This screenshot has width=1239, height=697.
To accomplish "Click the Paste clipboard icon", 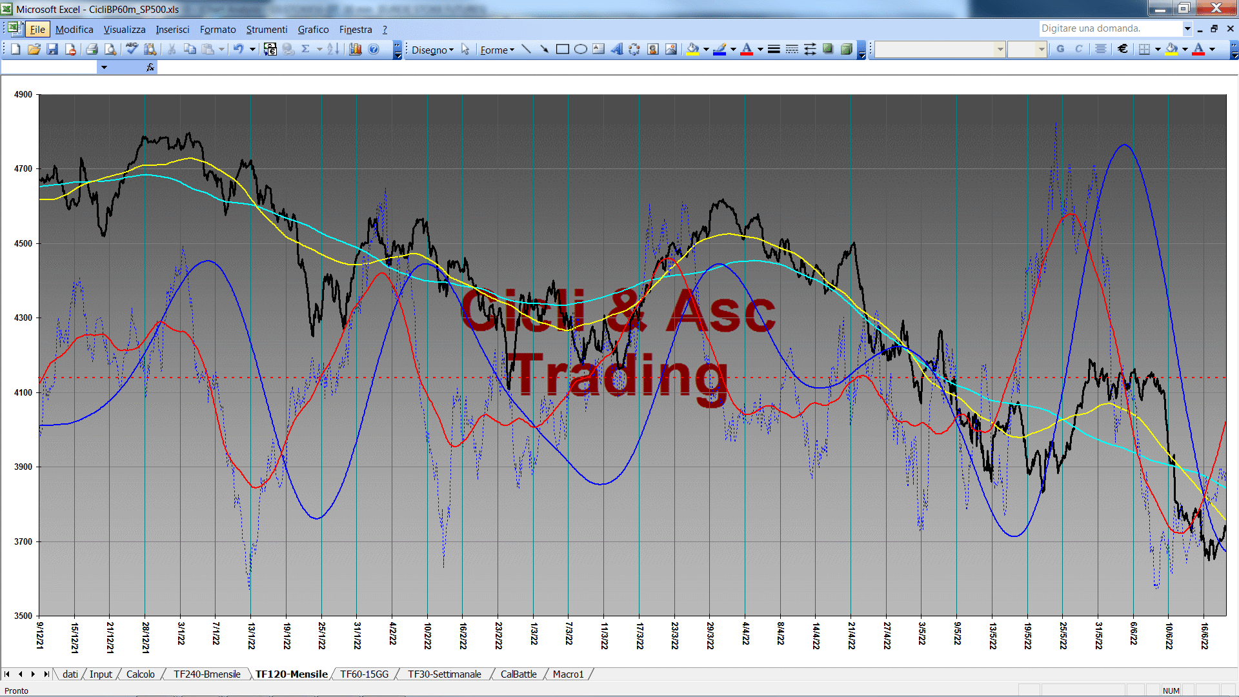I will point(208,50).
